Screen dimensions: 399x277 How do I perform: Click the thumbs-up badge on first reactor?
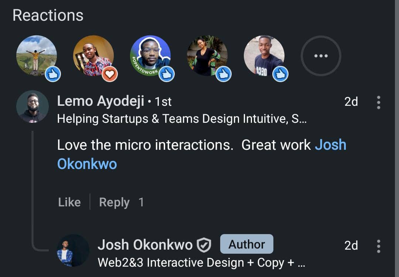click(53, 74)
